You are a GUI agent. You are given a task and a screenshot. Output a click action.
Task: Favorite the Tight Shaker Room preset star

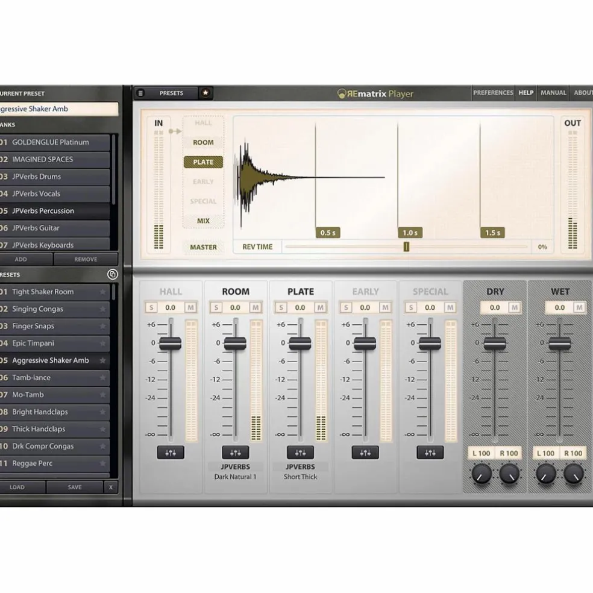coord(102,292)
